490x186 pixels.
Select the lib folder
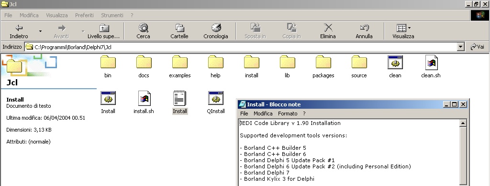click(x=287, y=67)
